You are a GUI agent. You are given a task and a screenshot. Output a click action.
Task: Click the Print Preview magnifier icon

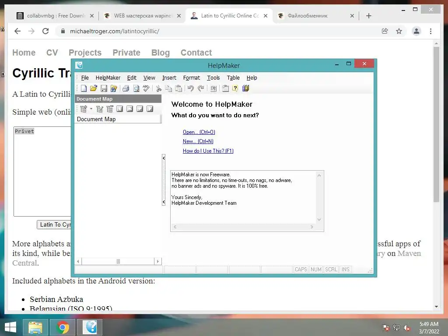[x=136, y=88]
